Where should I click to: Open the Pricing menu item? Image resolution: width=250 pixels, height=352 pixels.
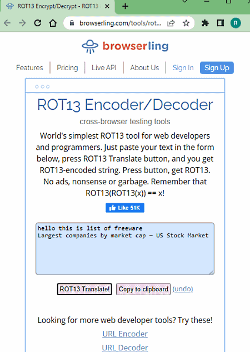(67, 67)
